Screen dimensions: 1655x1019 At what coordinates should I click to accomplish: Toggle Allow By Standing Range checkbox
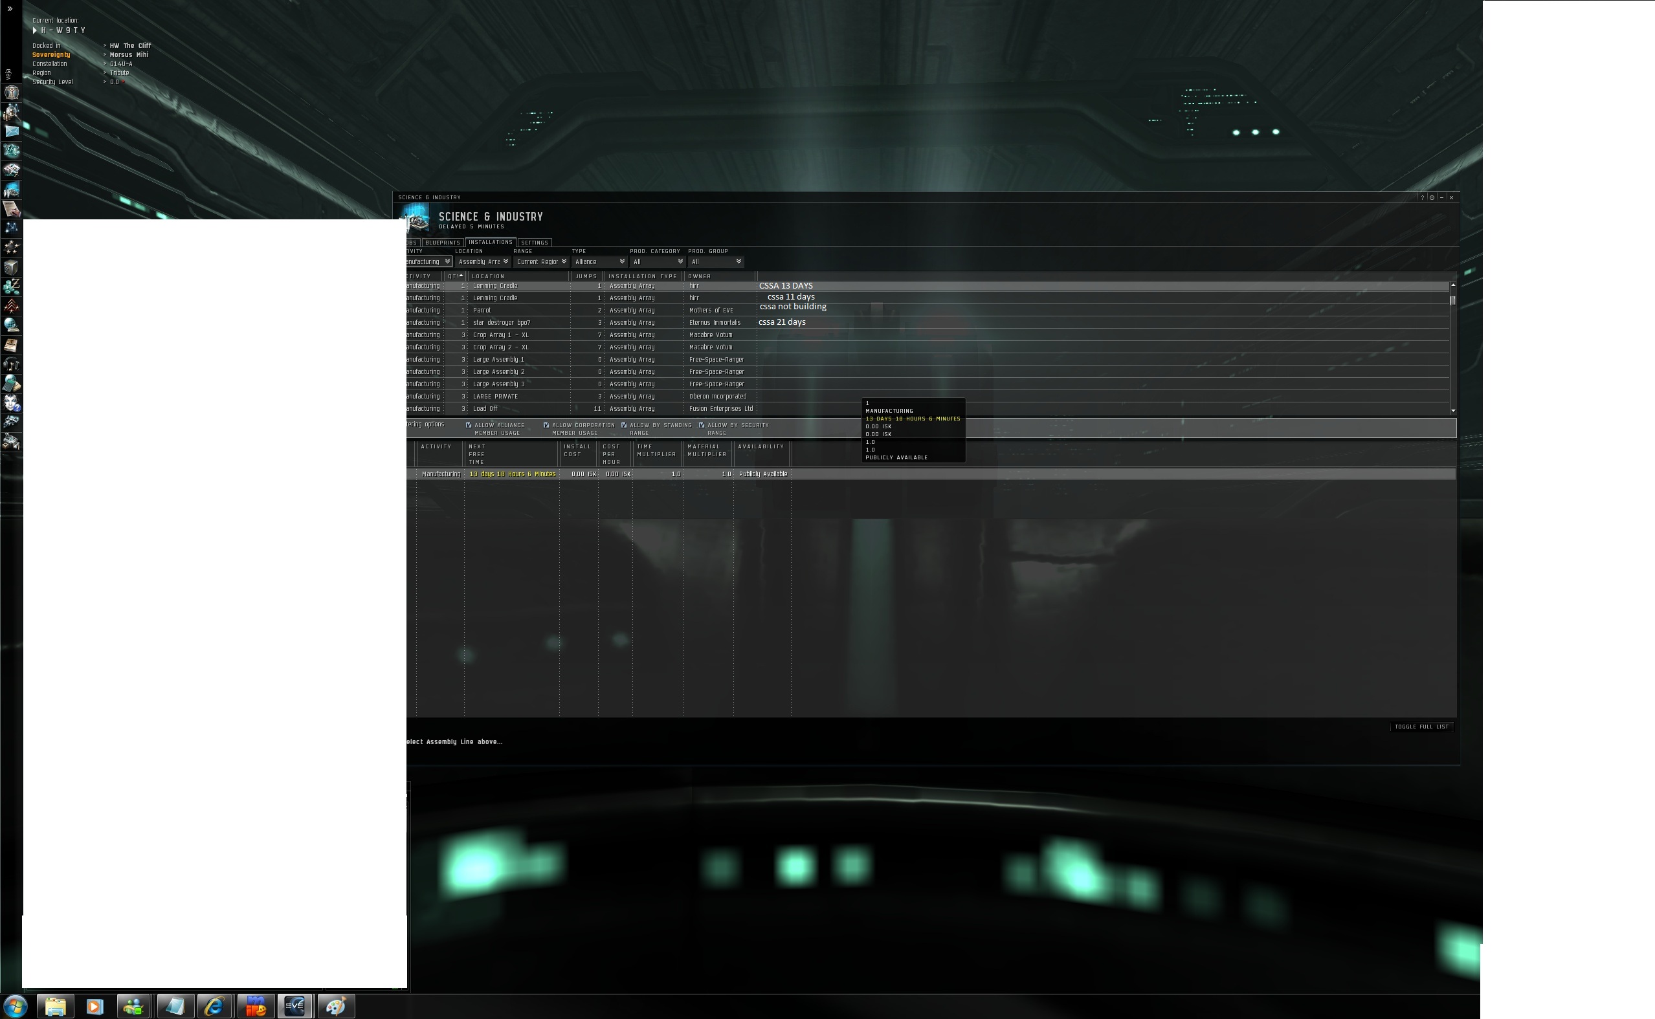623,425
